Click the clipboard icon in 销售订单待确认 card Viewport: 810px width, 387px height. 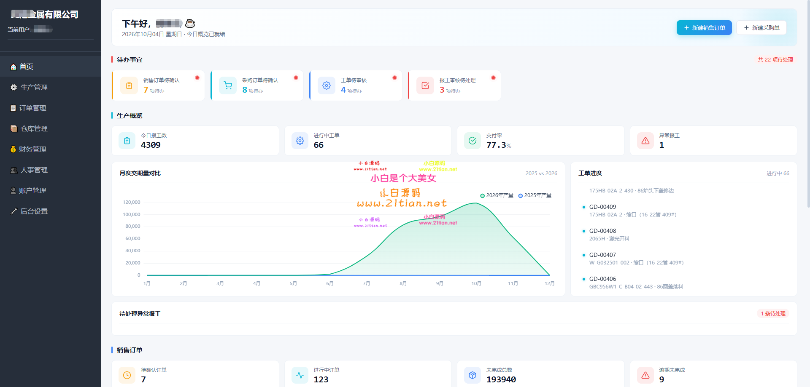pyautogui.click(x=129, y=85)
